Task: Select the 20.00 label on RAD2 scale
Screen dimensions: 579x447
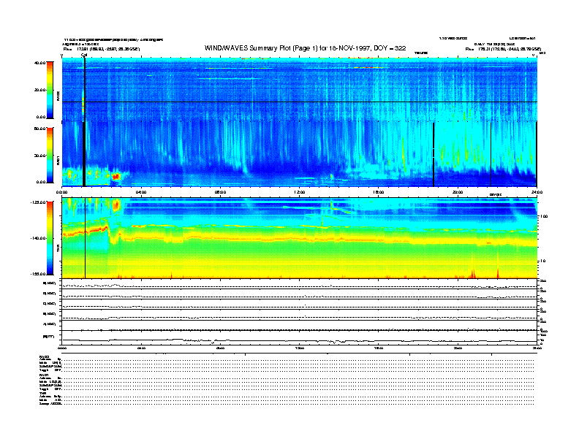Action: click(x=39, y=90)
